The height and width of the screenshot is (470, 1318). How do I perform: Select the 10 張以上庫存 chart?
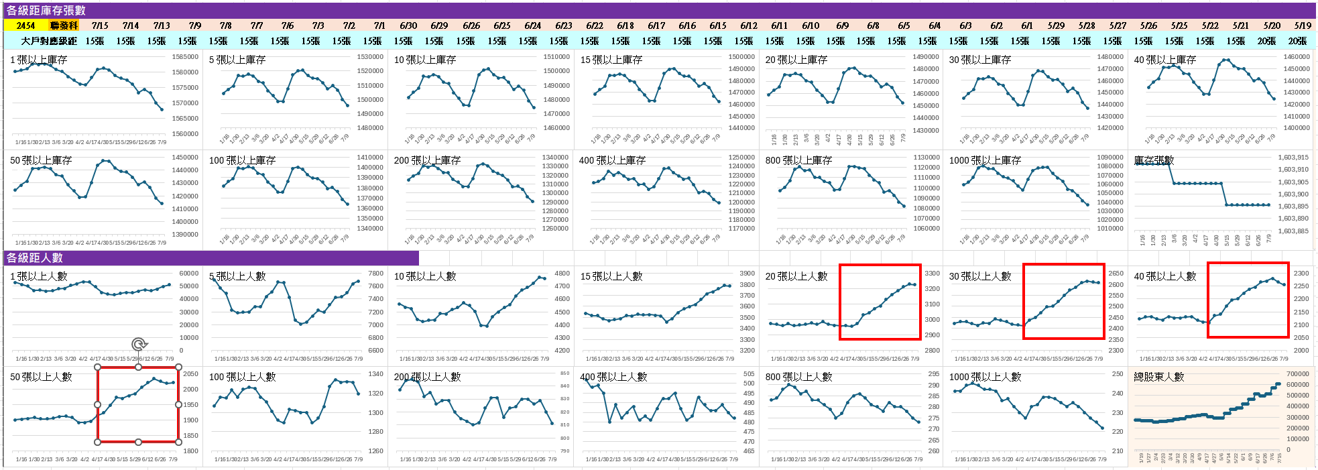coord(481,99)
